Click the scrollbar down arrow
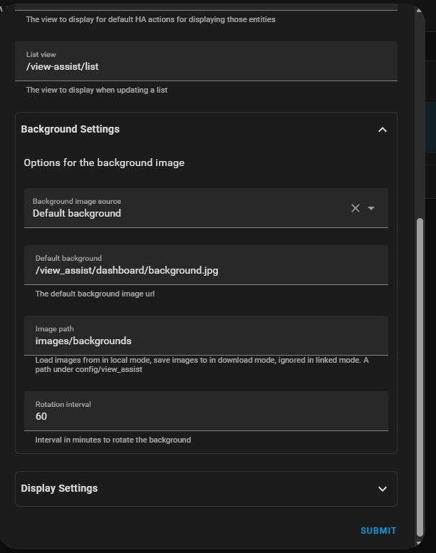The image size is (436, 553). 419,544
